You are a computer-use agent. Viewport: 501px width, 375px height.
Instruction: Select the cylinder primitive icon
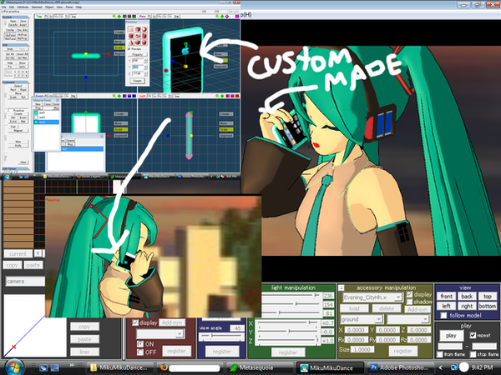click(131, 36)
